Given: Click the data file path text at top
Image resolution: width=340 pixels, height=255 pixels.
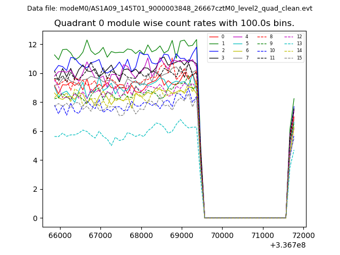Looking at the screenshot, I should coord(169,8).
